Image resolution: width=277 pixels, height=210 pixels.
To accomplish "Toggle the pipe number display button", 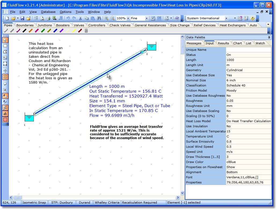I will 5,102.
